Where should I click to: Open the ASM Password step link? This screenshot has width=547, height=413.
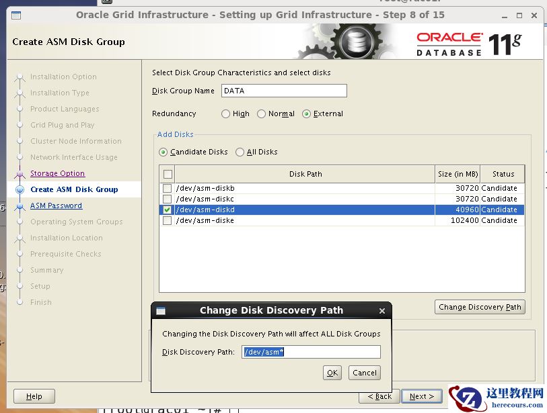[x=56, y=205]
